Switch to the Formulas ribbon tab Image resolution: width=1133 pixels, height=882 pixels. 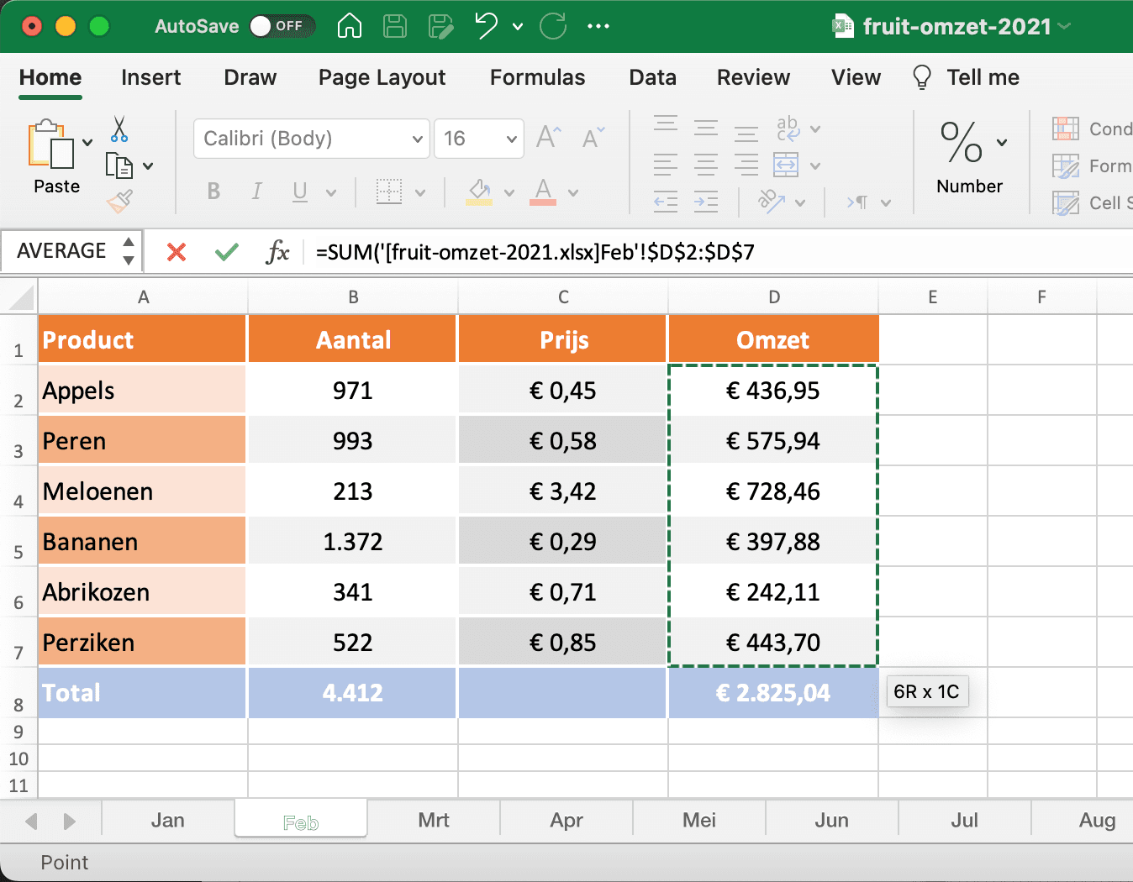[536, 77]
